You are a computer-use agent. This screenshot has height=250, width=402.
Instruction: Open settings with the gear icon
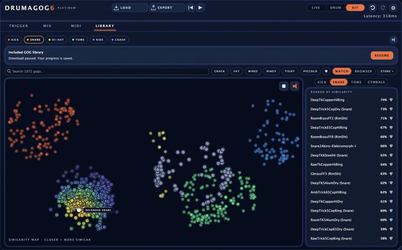coord(393,8)
